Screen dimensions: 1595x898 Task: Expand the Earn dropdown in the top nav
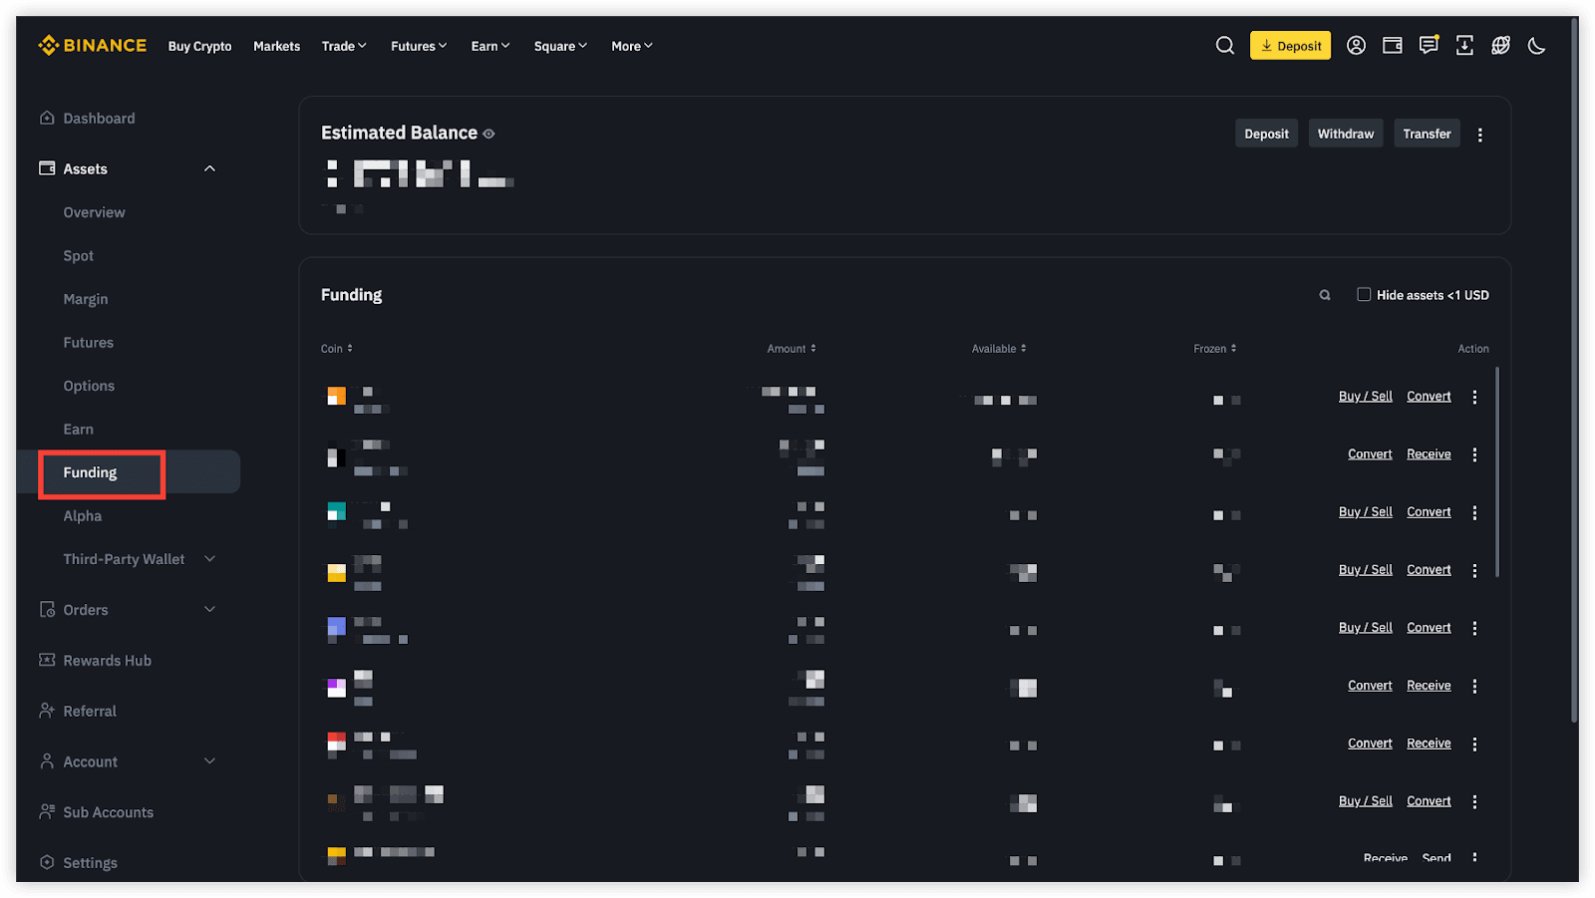(490, 46)
